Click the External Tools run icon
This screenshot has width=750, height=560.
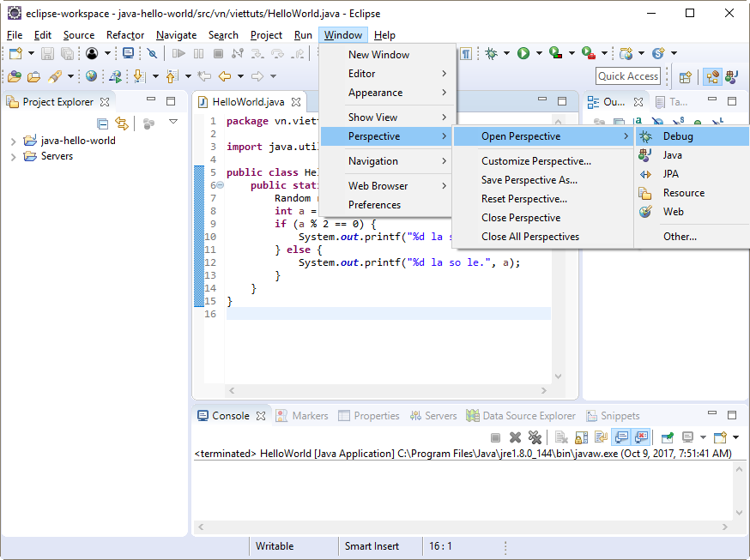pyautogui.click(x=589, y=53)
